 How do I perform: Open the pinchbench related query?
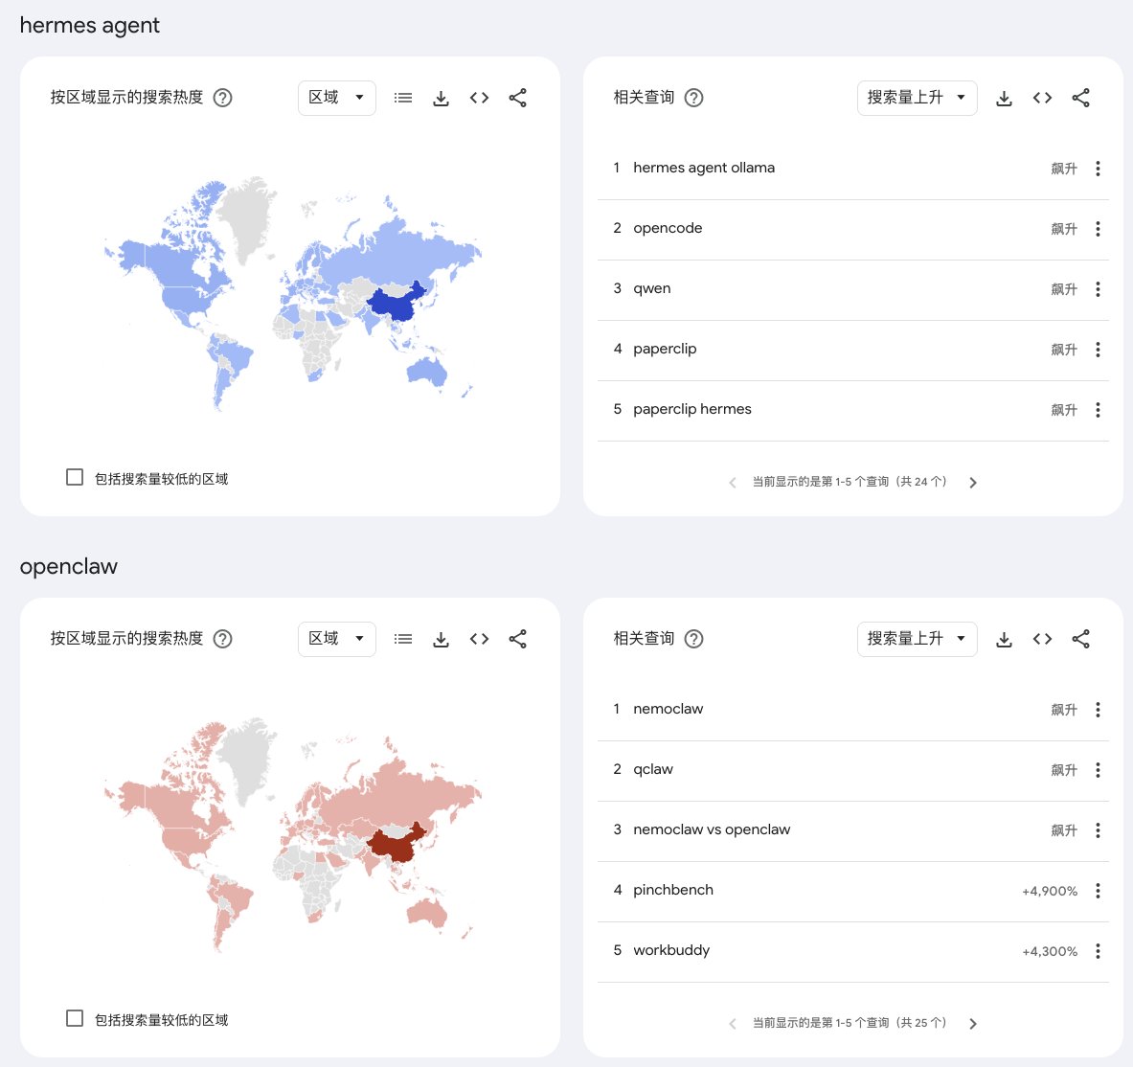coord(672,890)
